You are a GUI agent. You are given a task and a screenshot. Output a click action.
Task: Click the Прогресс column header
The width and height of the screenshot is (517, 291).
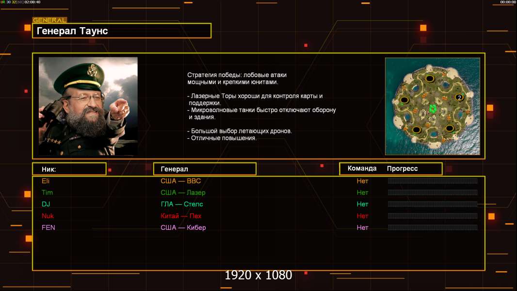[402, 169]
